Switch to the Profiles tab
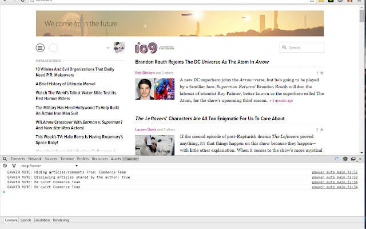The width and height of the screenshot is (366, 229). pos(83,159)
